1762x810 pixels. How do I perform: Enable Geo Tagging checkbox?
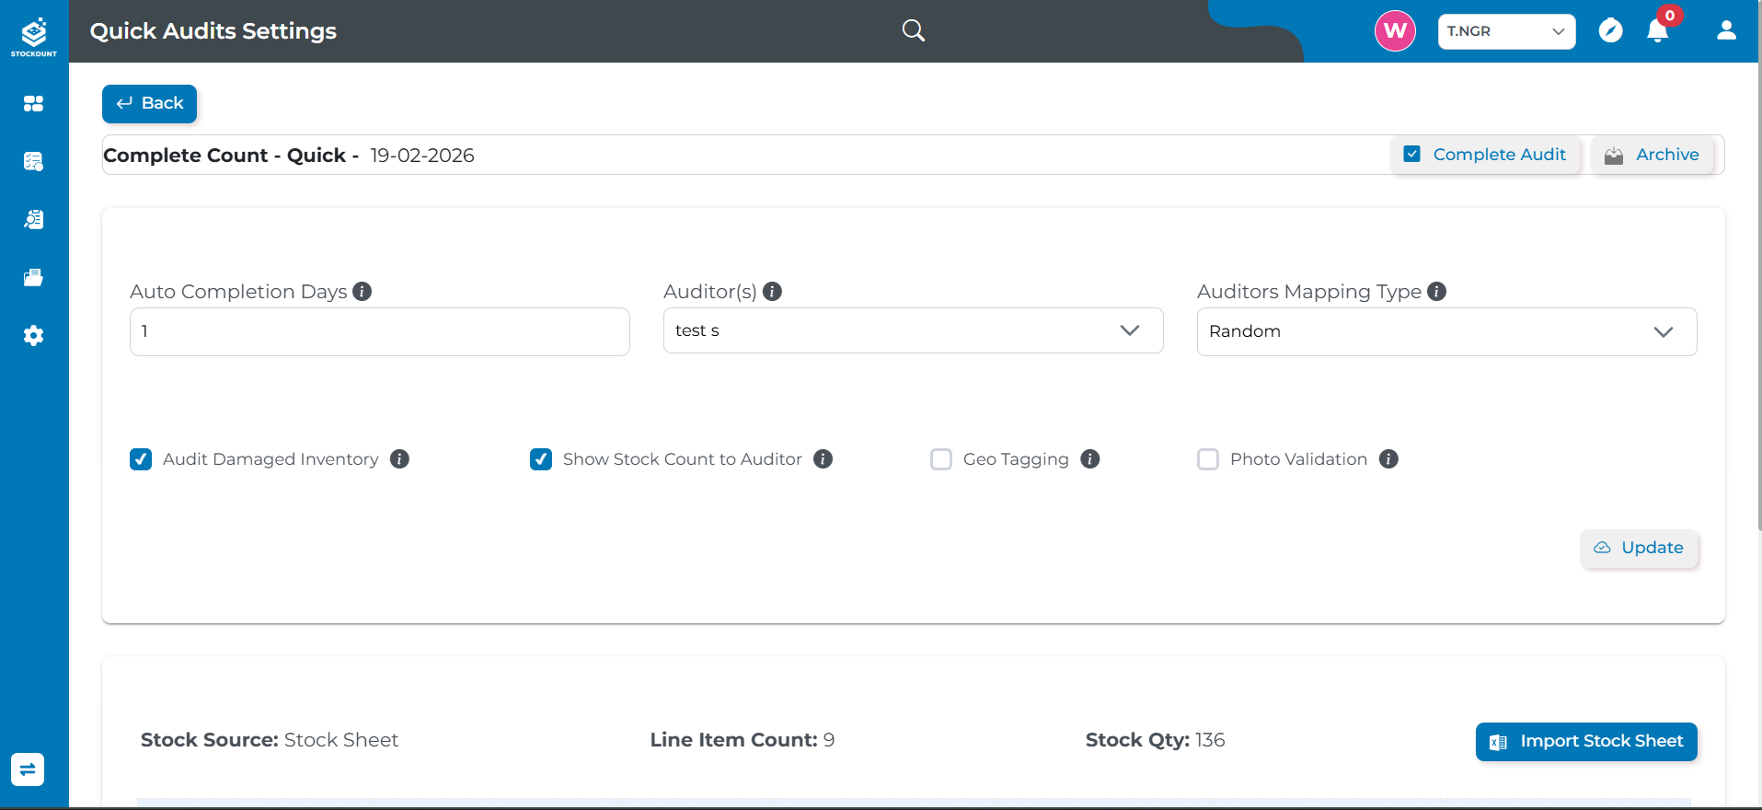941,459
